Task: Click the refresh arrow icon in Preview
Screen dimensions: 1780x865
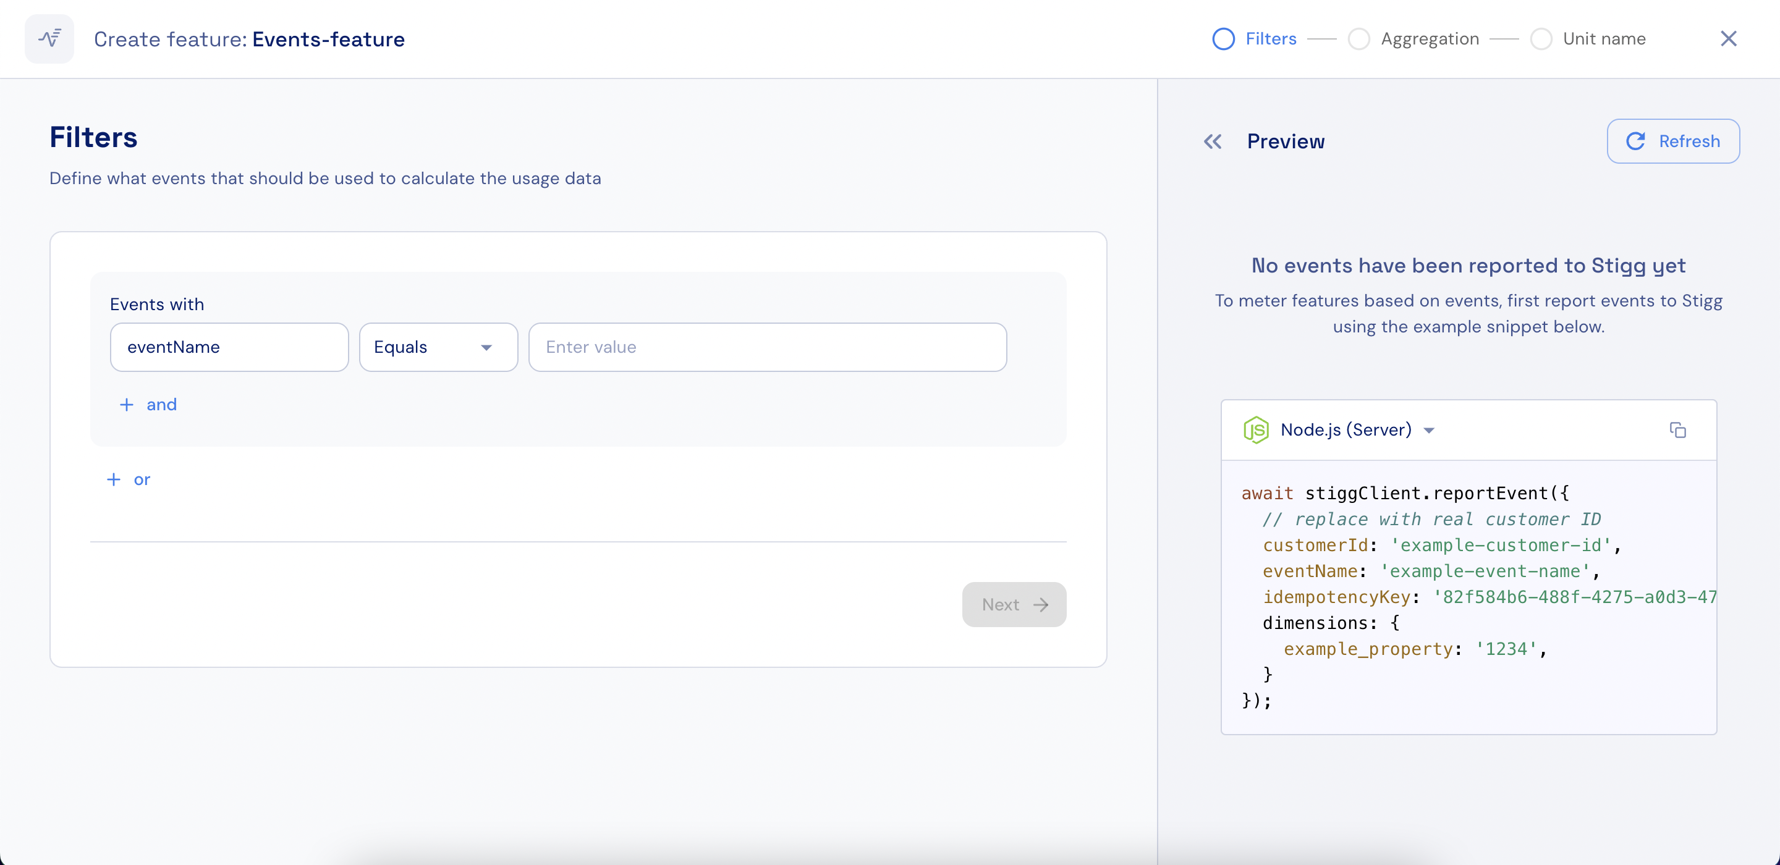Action: (1635, 141)
